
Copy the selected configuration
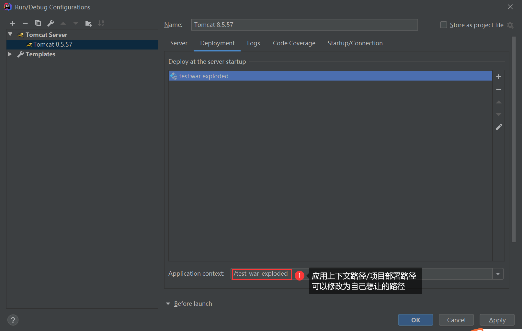point(38,23)
